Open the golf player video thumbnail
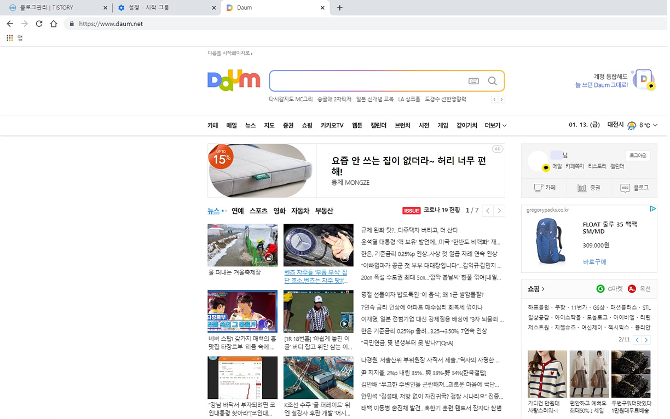 pyautogui.click(x=319, y=311)
